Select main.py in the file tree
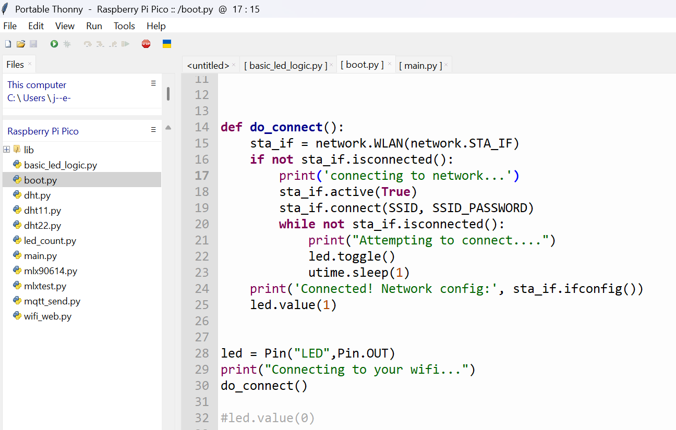The height and width of the screenshot is (430, 676). (41, 255)
